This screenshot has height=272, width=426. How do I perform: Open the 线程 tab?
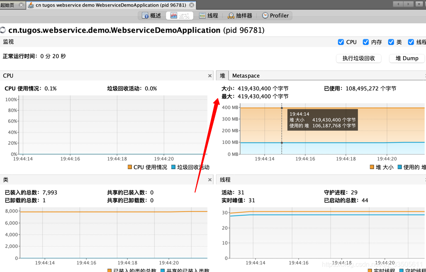click(x=208, y=15)
